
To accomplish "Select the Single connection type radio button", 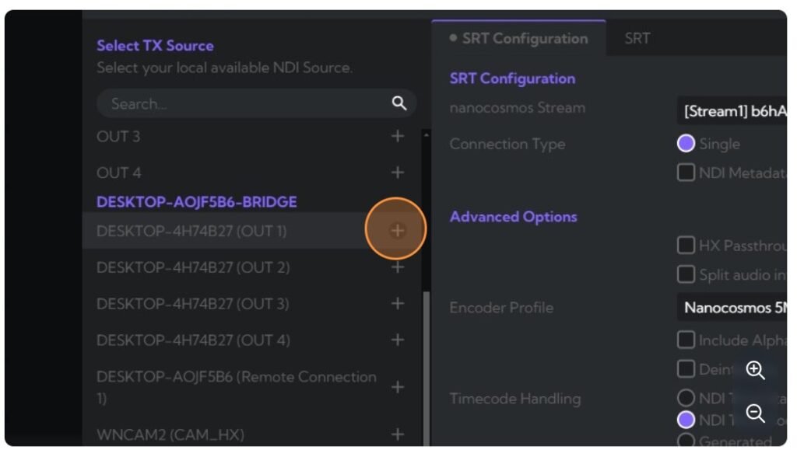I will click(x=686, y=143).
